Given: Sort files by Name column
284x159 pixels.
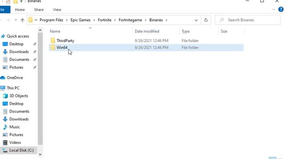Looking at the screenshot, I should 55,31.
